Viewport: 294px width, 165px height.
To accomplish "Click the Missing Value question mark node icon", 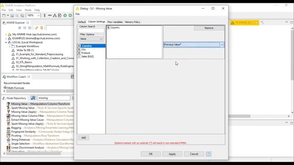I will [x=8, y=104].
